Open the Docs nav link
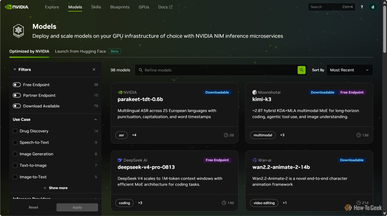The image size is (387, 216). 165,7
